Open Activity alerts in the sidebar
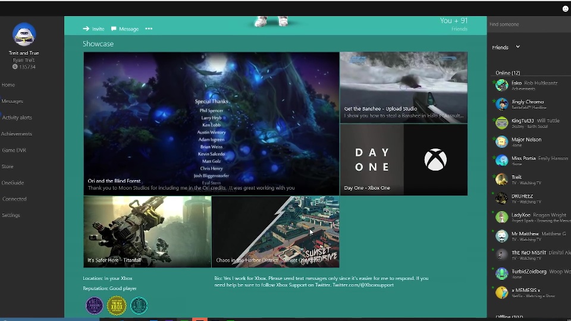571x321 pixels. [17, 118]
